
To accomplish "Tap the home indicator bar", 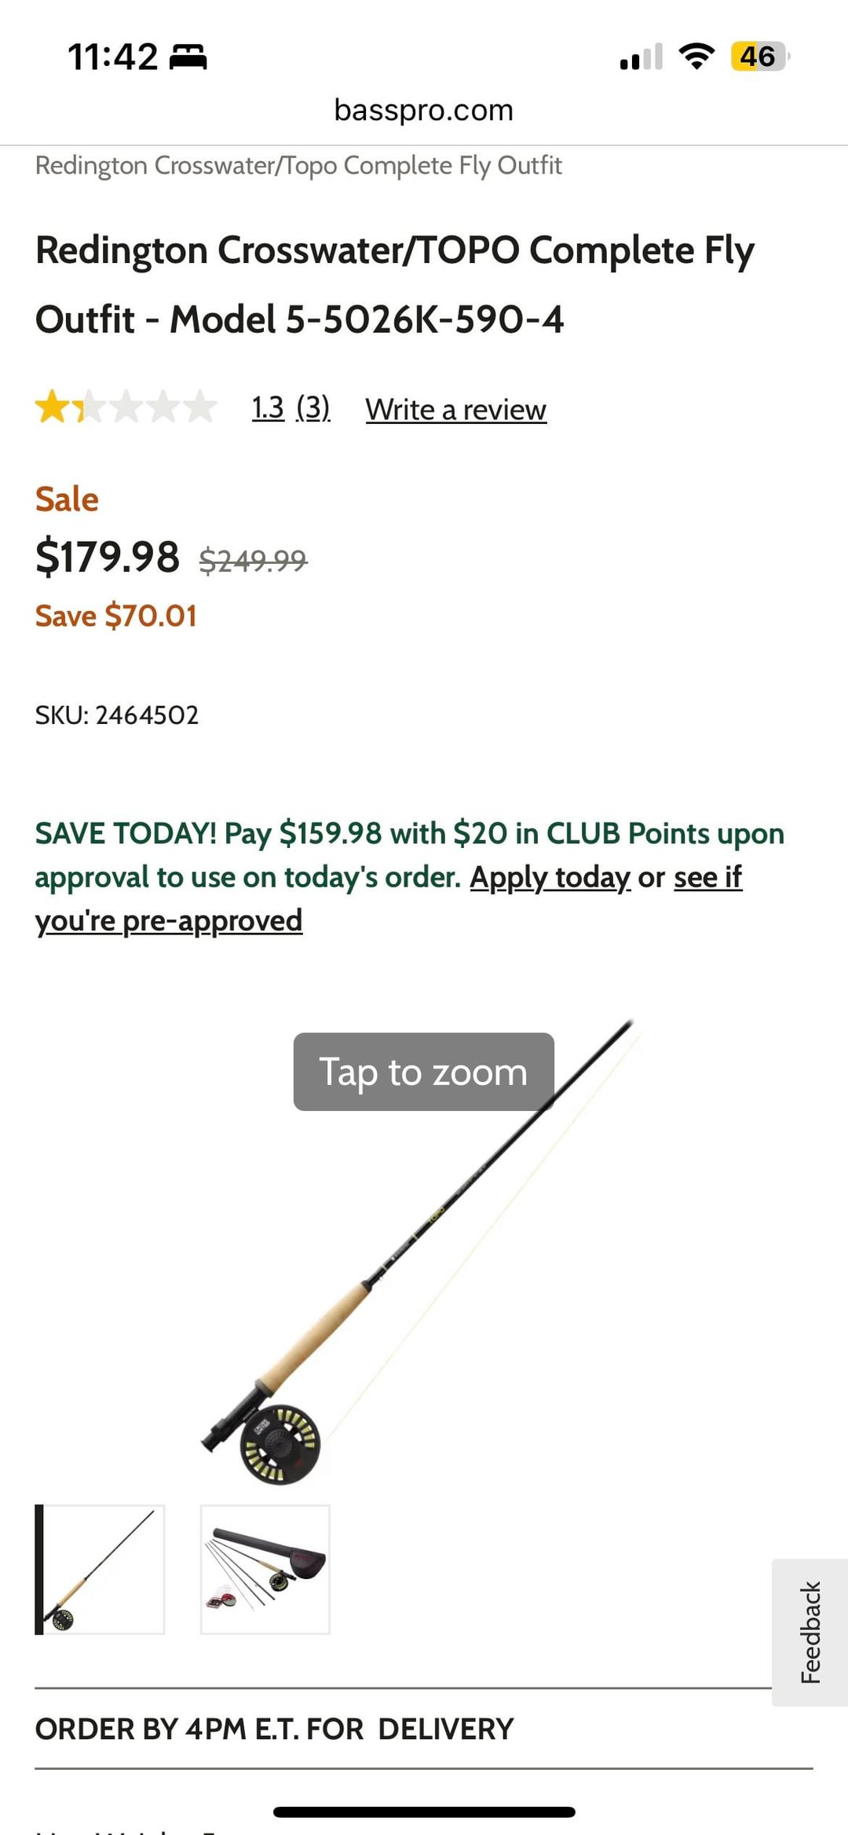I will click(x=424, y=1812).
